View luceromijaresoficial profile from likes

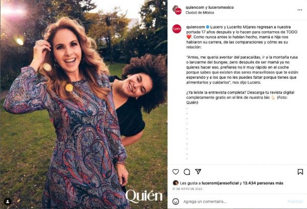220,183
